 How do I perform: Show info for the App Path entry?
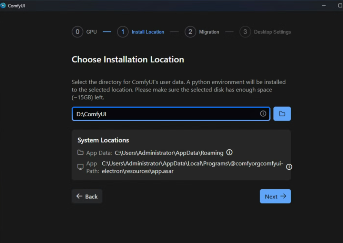(289, 167)
